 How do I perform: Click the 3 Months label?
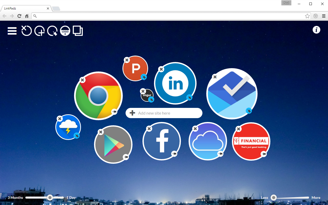pyautogui.click(x=15, y=198)
